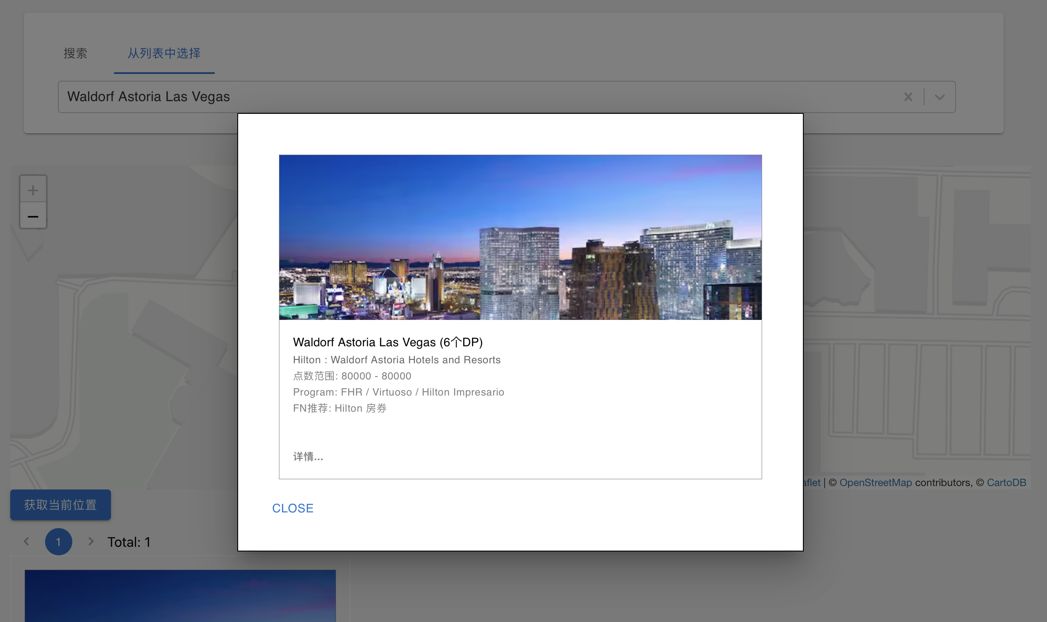
Task: Click the text Hilton : Waldorf Astoria Hotels and Resorts
Action: pos(397,360)
